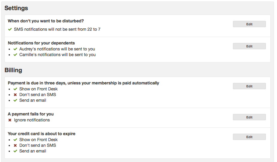This screenshot has width=277, height=162.
Task: Click red X beside Ignore notifications
Action: coord(10,120)
